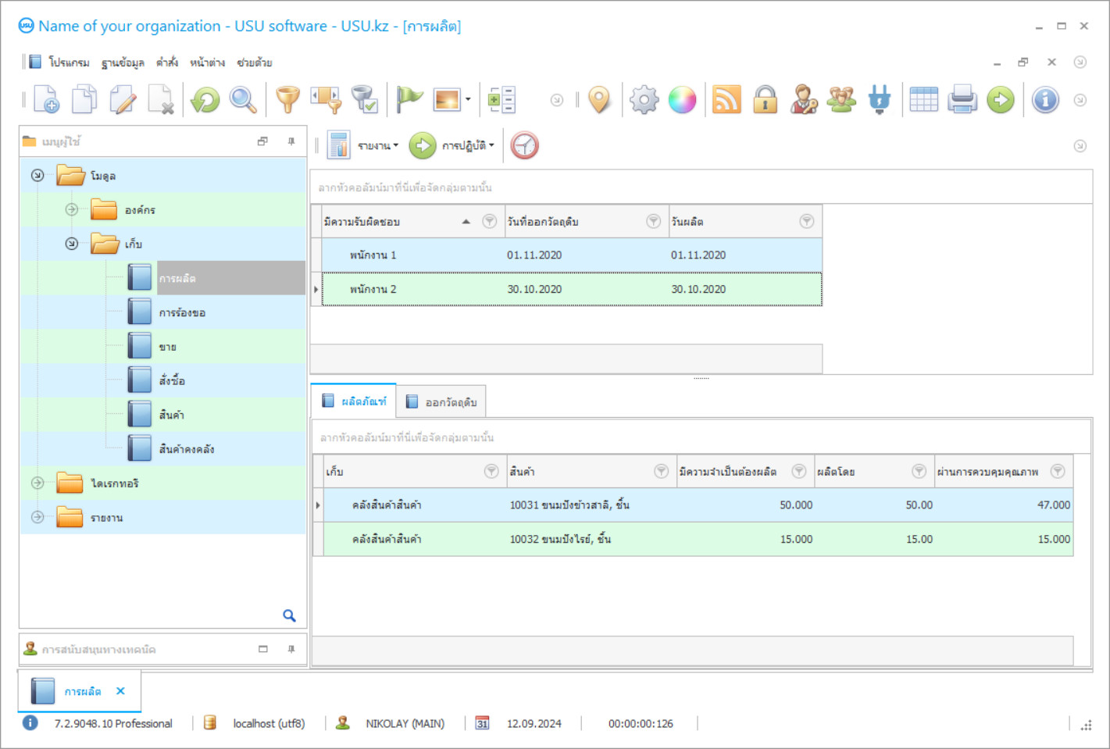Open the map location pin icon
1110x749 pixels.
[x=599, y=100]
